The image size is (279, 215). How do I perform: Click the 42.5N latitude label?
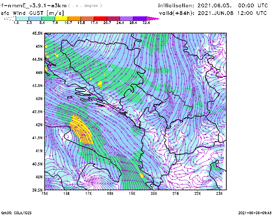coord(37,112)
